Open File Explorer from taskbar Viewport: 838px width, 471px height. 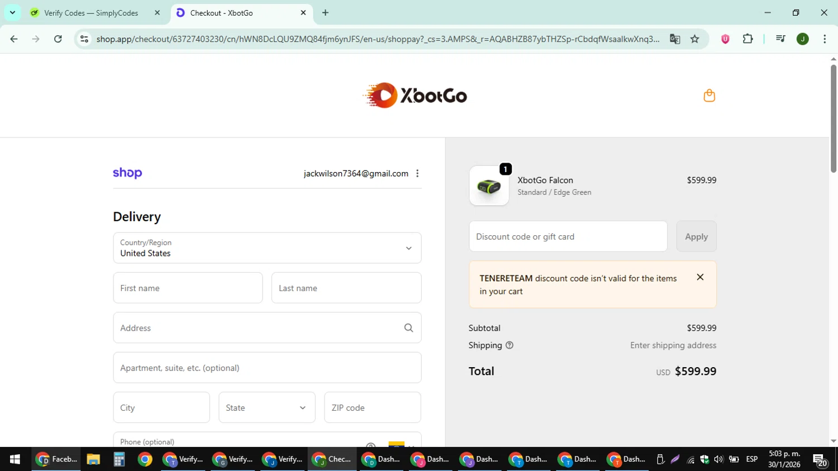click(93, 459)
